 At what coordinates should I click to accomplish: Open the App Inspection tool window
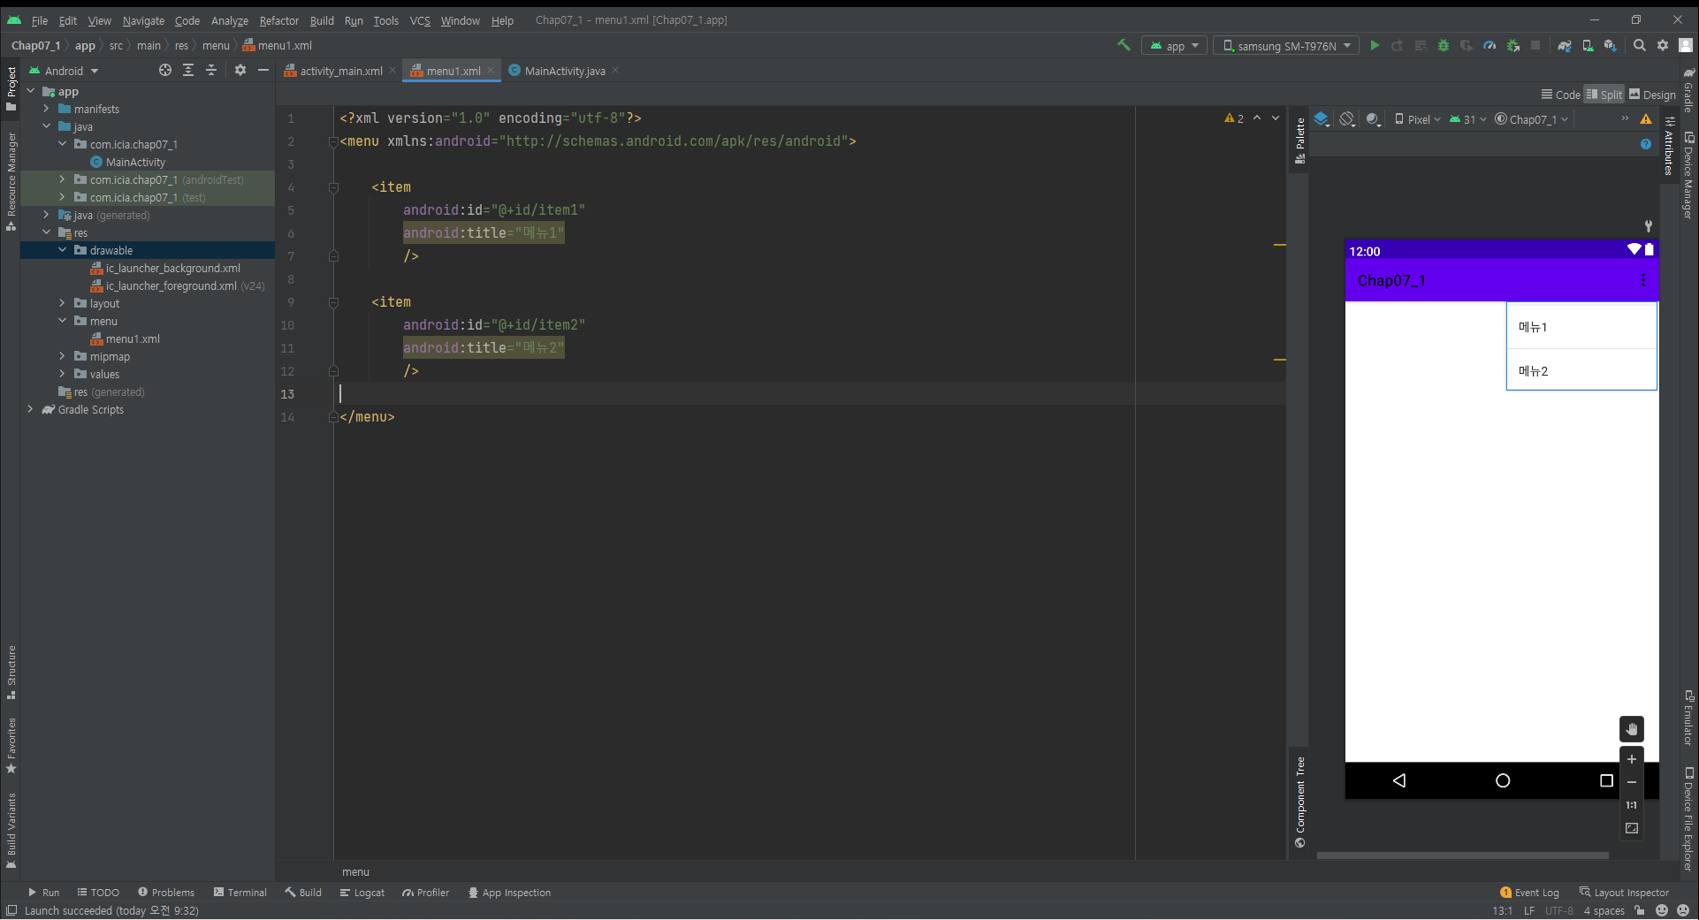click(509, 893)
